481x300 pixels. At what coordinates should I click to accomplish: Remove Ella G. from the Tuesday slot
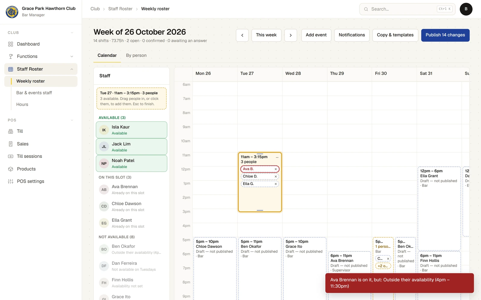click(276, 184)
